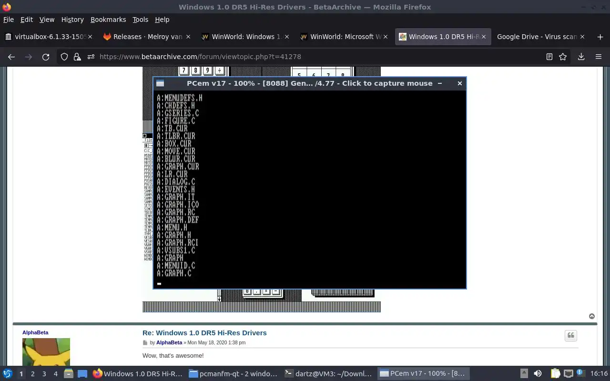The image size is (610, 381).
Task: Open the File menu
Action: [9, 20]
